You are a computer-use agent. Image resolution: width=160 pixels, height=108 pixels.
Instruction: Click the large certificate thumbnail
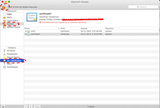click(x=32, y=17)
